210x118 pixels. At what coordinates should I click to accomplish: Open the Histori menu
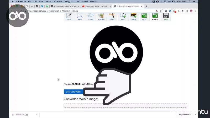48,2
